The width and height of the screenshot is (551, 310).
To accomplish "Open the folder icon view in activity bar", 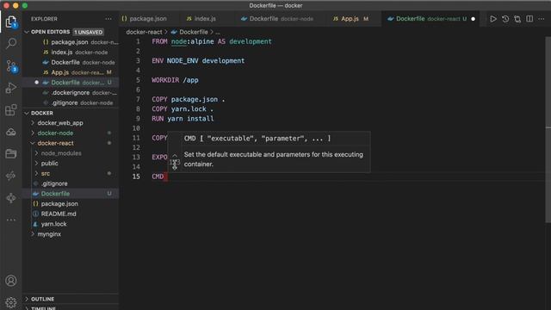I will pos(11,153).
